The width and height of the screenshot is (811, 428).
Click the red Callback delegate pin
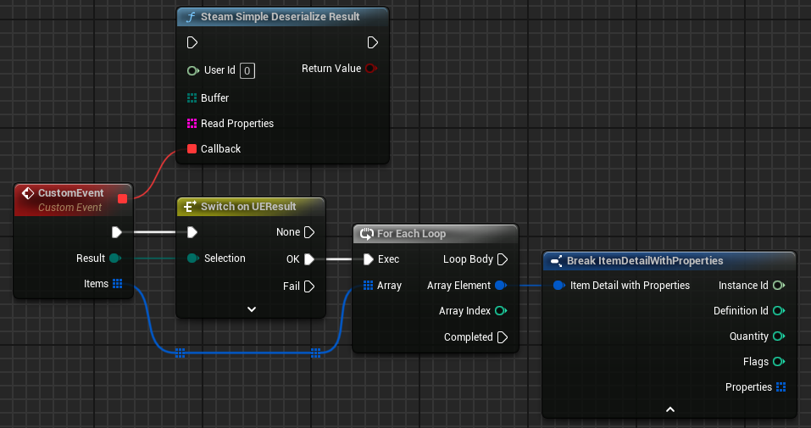pos(192,149)
